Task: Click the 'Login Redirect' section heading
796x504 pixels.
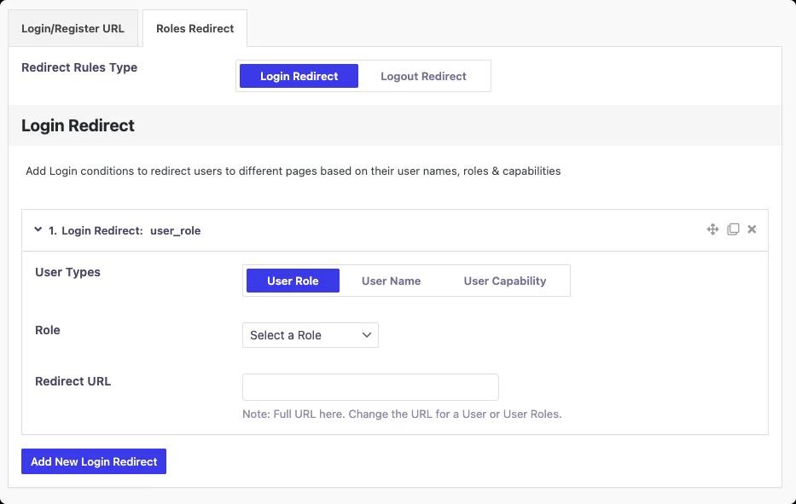Action: 78,125
